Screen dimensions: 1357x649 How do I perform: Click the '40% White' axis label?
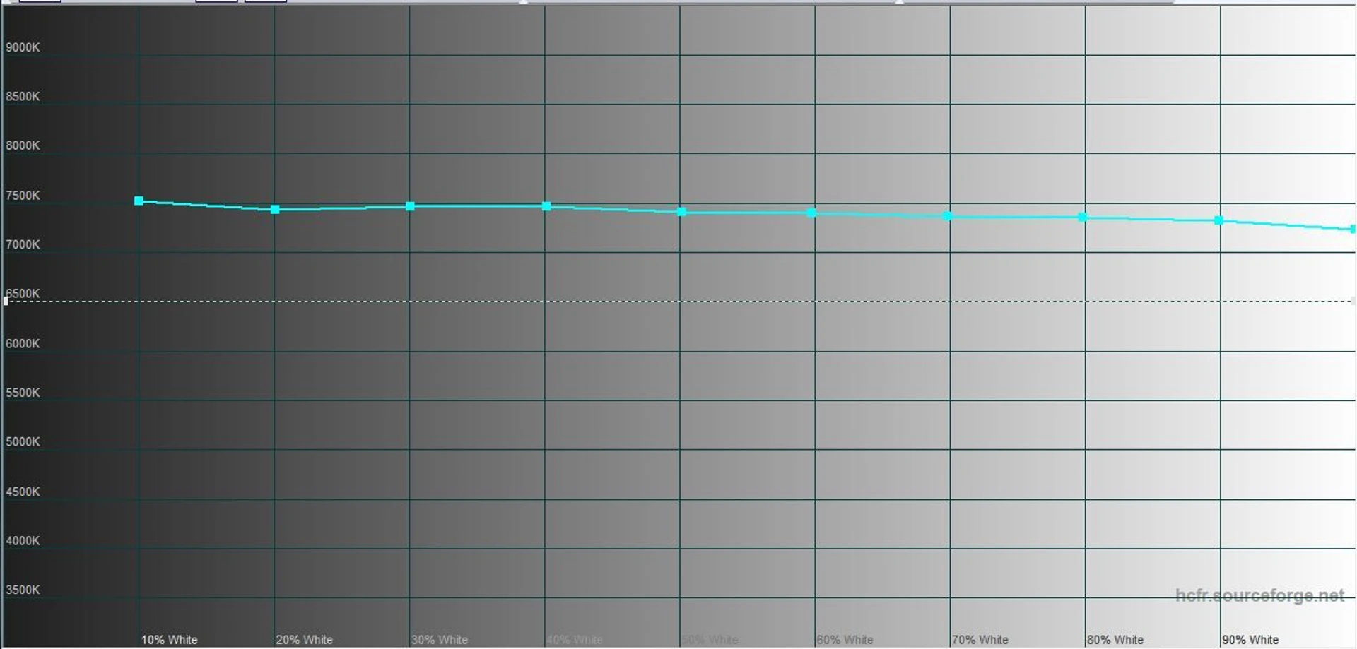[575, 640]
